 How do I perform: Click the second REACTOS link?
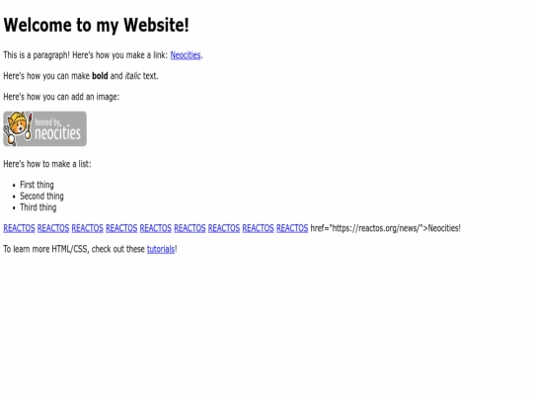(53, 228)
